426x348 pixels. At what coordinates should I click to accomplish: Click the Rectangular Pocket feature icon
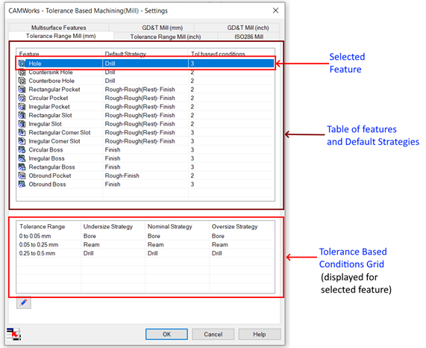22,90
